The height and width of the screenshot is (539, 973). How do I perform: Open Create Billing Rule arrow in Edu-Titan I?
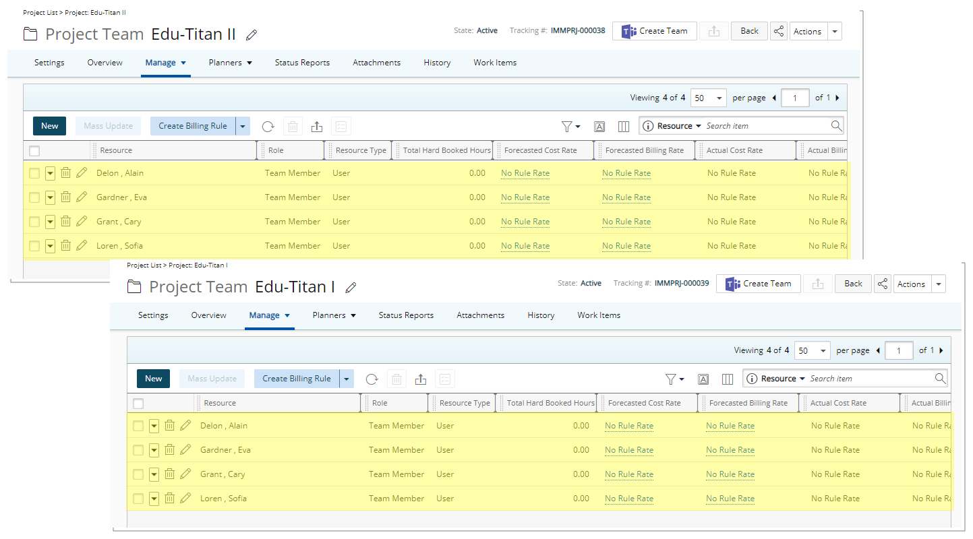click(x=347, y=379)
